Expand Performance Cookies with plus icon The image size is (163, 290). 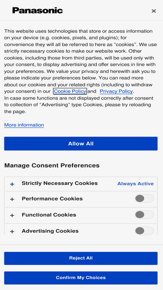pos(12,199)
